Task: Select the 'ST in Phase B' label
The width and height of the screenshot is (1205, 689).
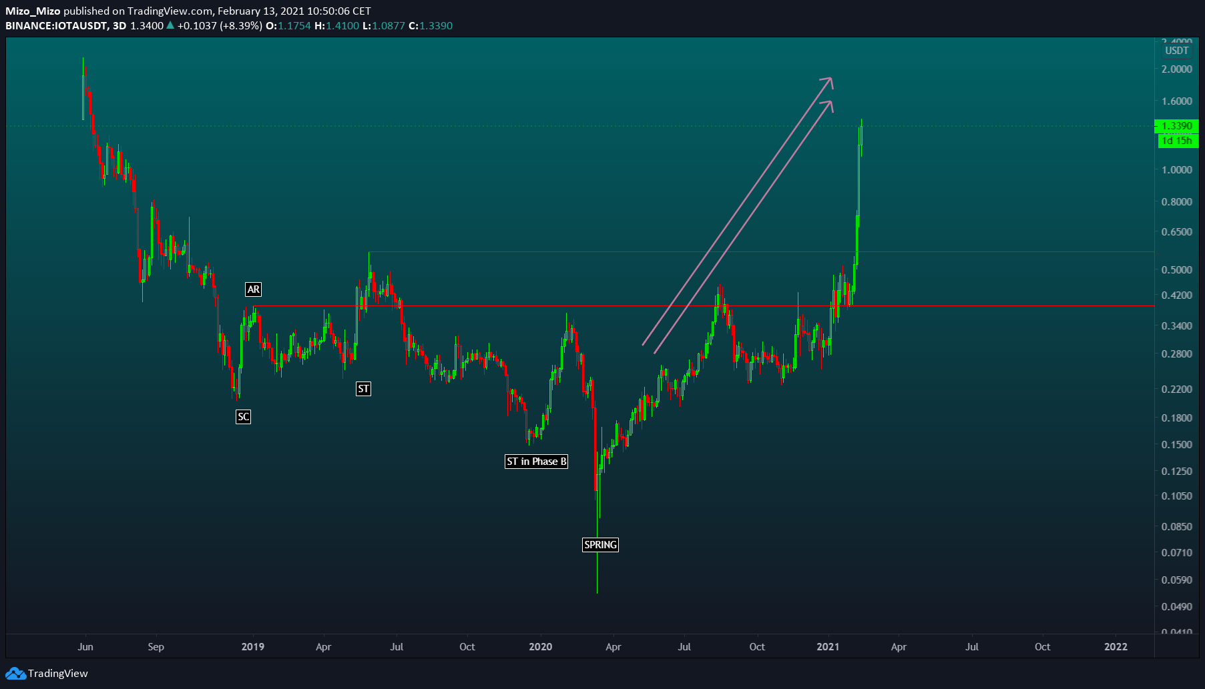Action: (537, 462)
